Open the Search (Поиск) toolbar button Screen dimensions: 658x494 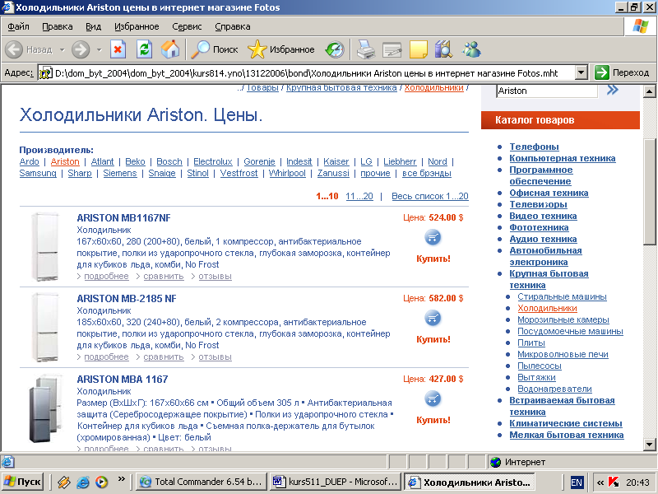[215, 49]
